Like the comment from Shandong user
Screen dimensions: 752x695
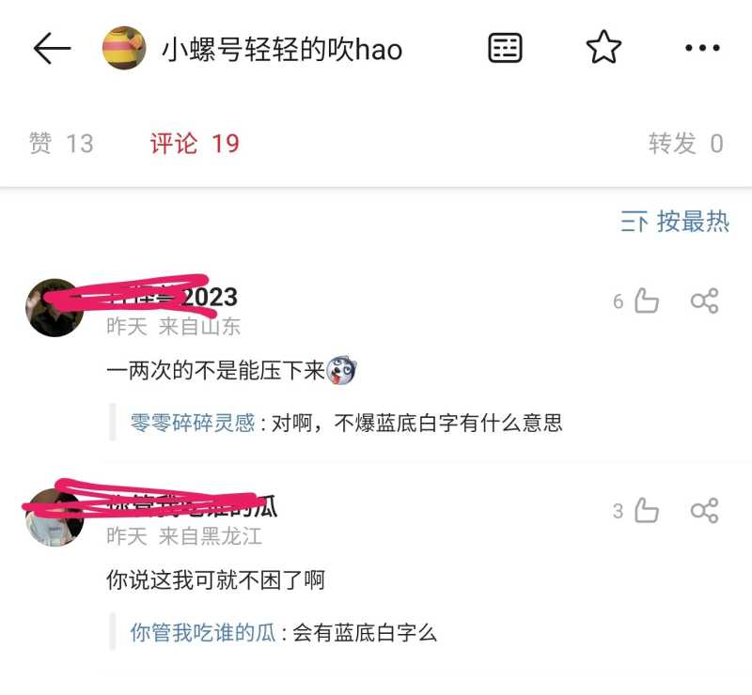coord(646,301)
